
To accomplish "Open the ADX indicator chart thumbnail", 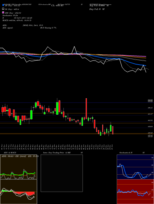I will (x=18, y=167).
